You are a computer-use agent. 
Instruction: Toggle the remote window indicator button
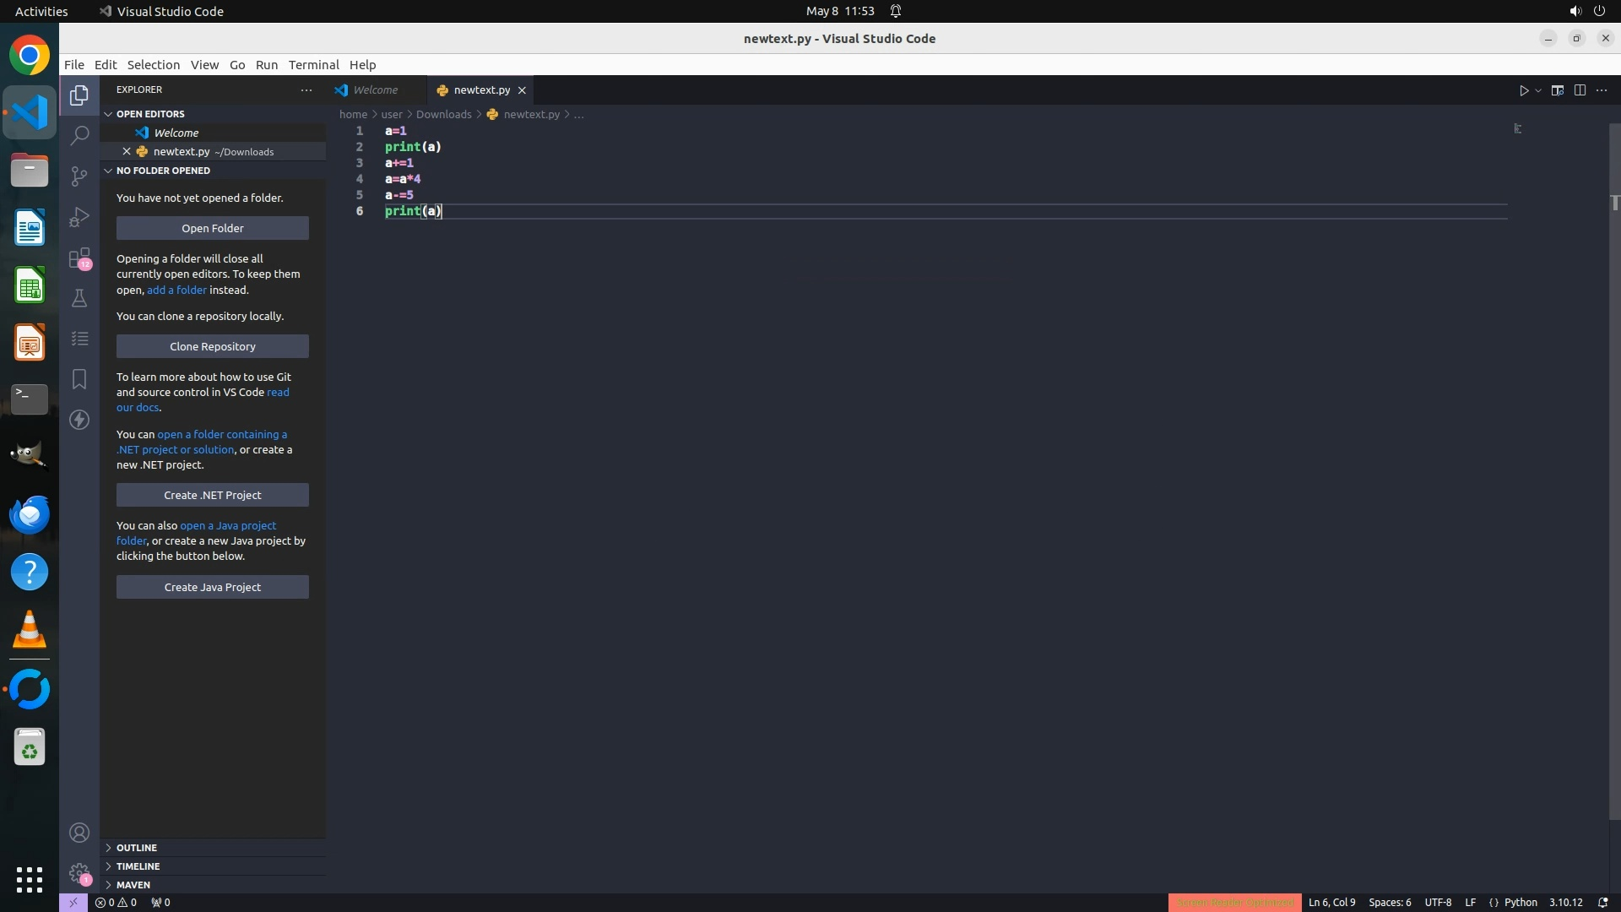click(73, 903)
